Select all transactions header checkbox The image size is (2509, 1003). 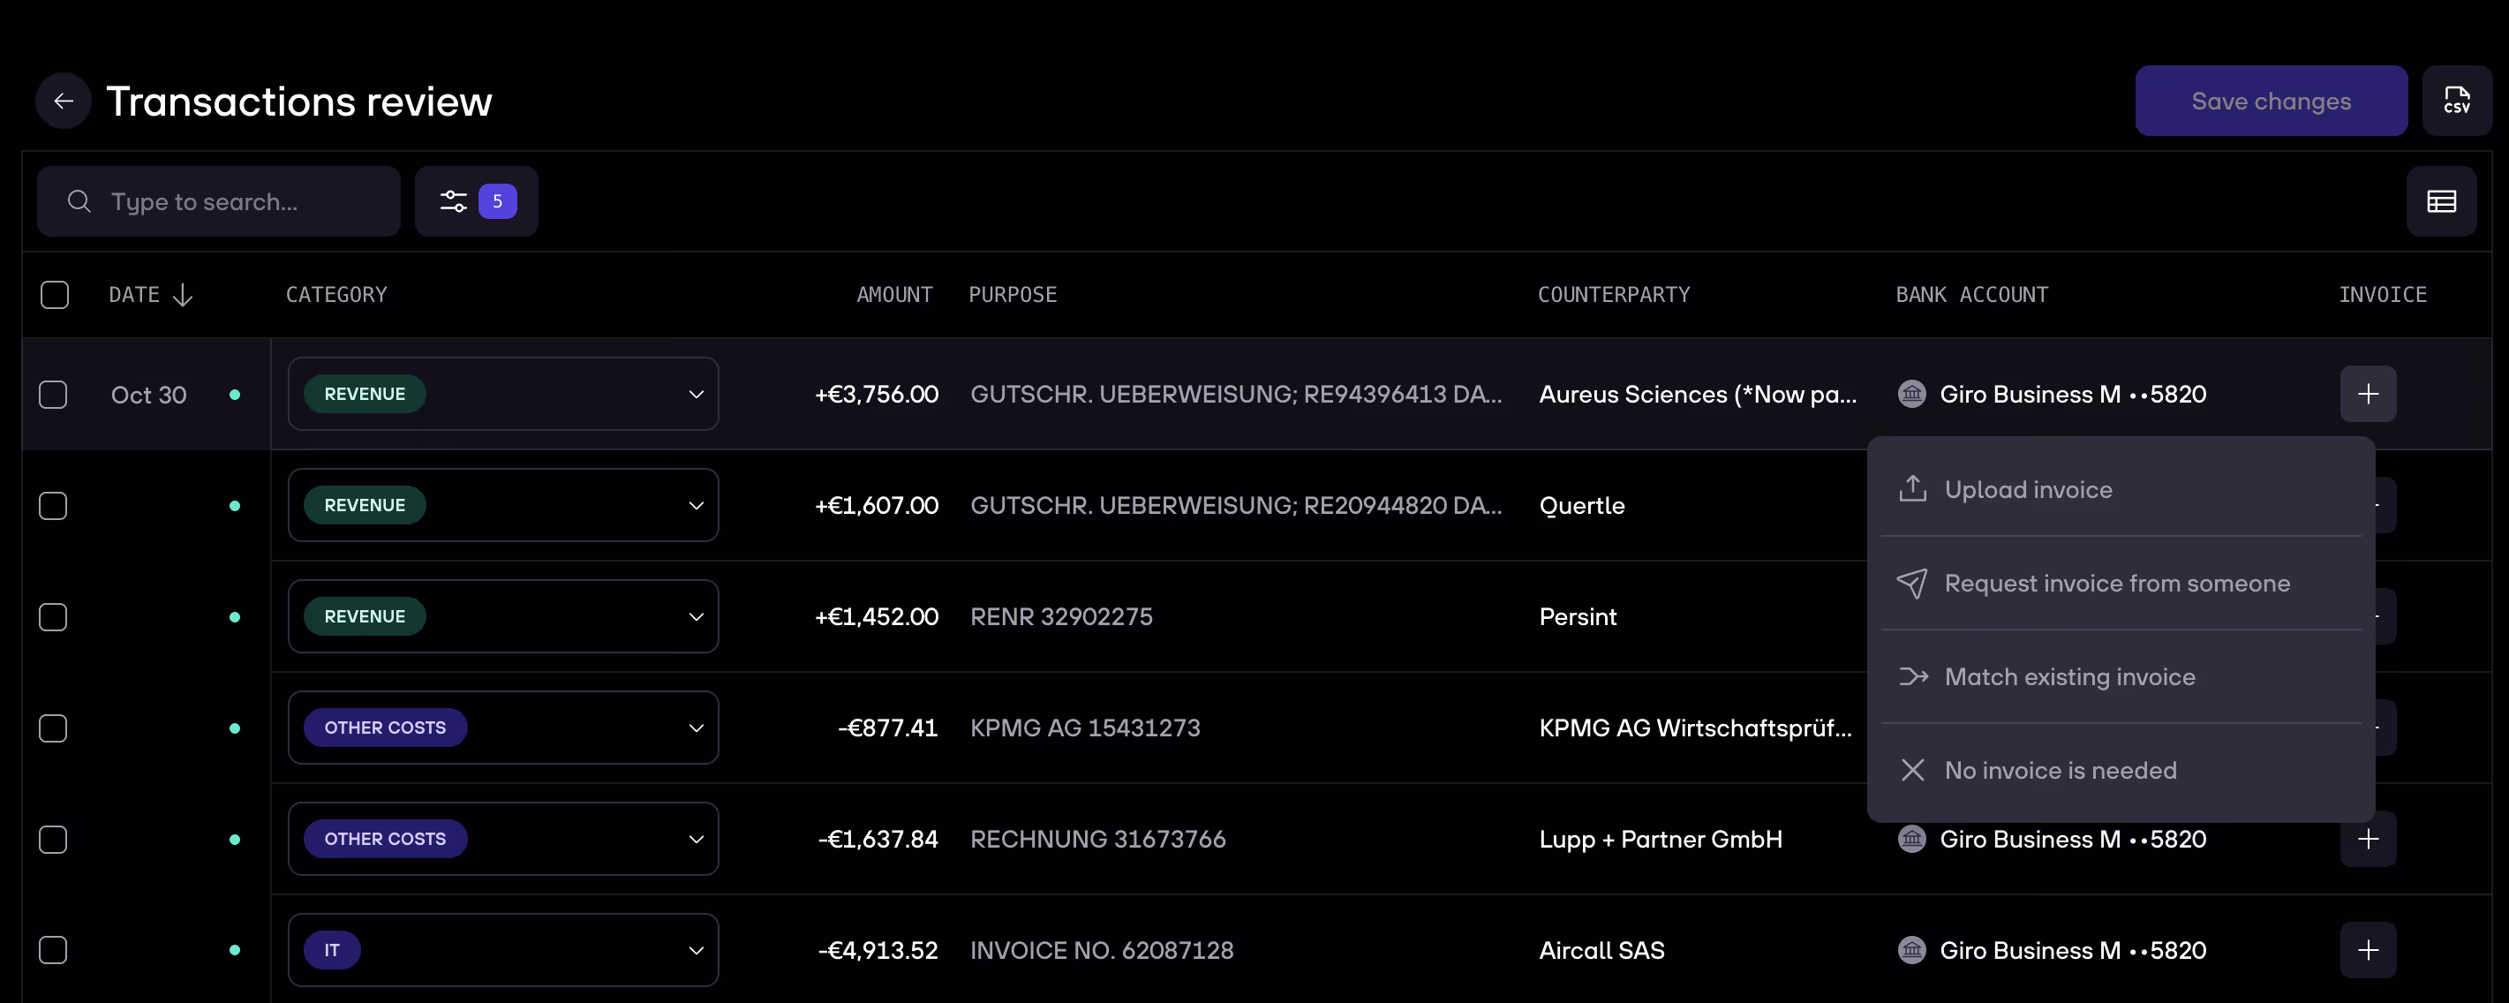coord(55,295)
